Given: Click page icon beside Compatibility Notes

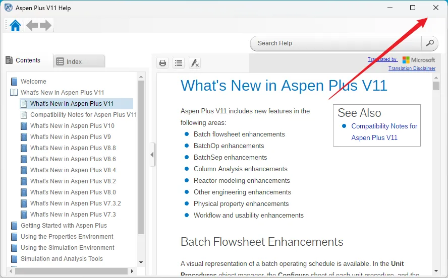Looking at the screenshot, I should pyautogui.click(x=24, y=115).
